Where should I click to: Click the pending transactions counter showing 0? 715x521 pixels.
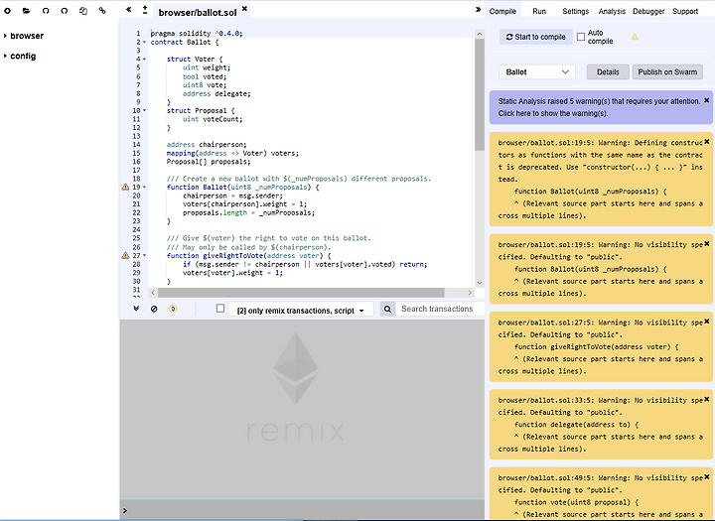pos(173,309)
